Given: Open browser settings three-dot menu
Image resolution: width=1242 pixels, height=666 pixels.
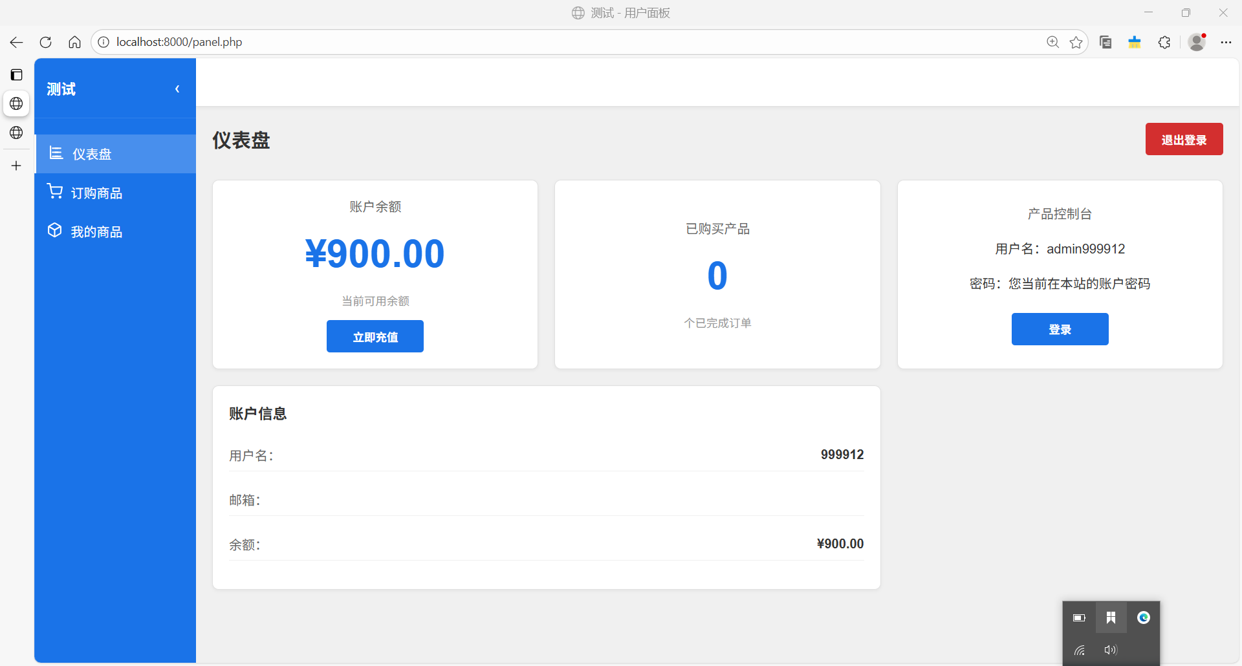Looking at the screenshot, I should tap(1226, 43).
